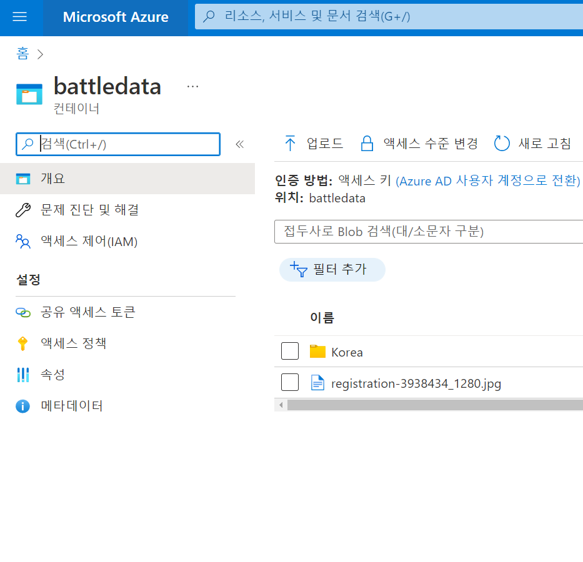The image size is (583, 562).
Task: Open registration-3938434_1280.jpg blob
Action: point(416,383)
